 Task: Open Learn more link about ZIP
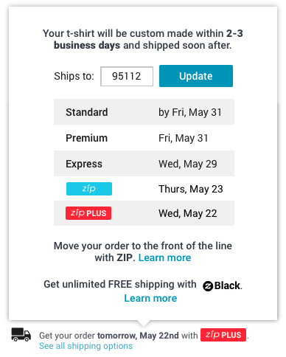coord(164,257)
